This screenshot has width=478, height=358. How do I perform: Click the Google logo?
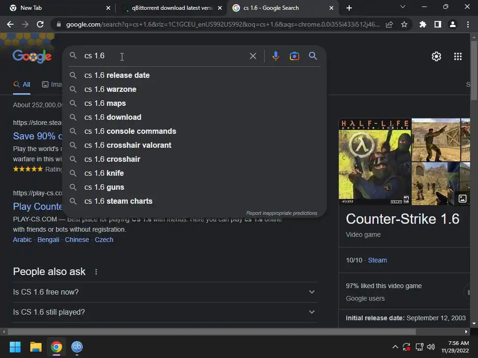pos(32,56)
